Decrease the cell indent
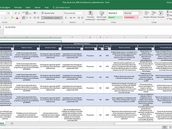172x129 pixels. tap(35, 18)
